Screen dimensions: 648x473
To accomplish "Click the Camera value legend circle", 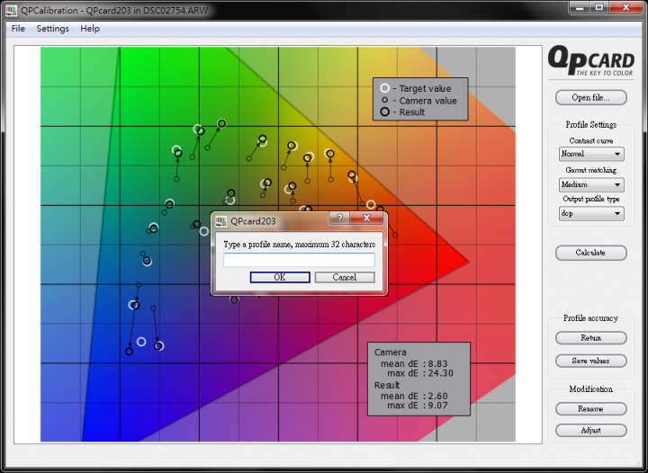I will (385, 100).
